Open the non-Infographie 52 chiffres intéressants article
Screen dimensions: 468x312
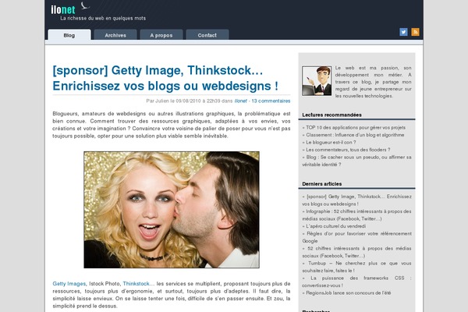(356, 252)
